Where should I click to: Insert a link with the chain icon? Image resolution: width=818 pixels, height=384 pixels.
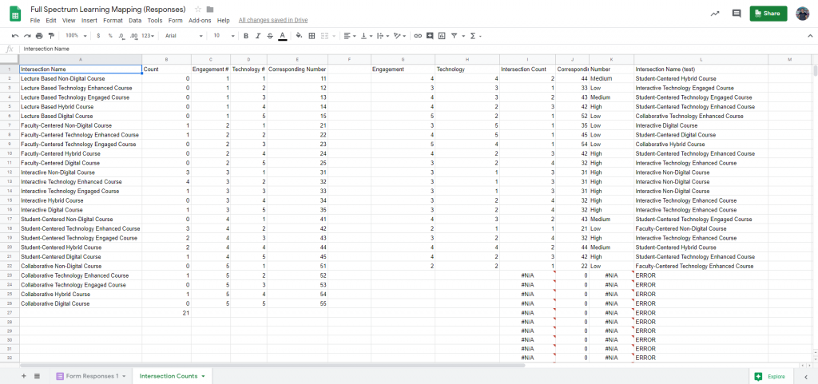[418, 36]
